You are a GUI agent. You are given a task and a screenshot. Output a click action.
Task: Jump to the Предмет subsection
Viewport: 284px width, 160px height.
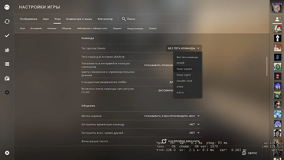[117, 28]
